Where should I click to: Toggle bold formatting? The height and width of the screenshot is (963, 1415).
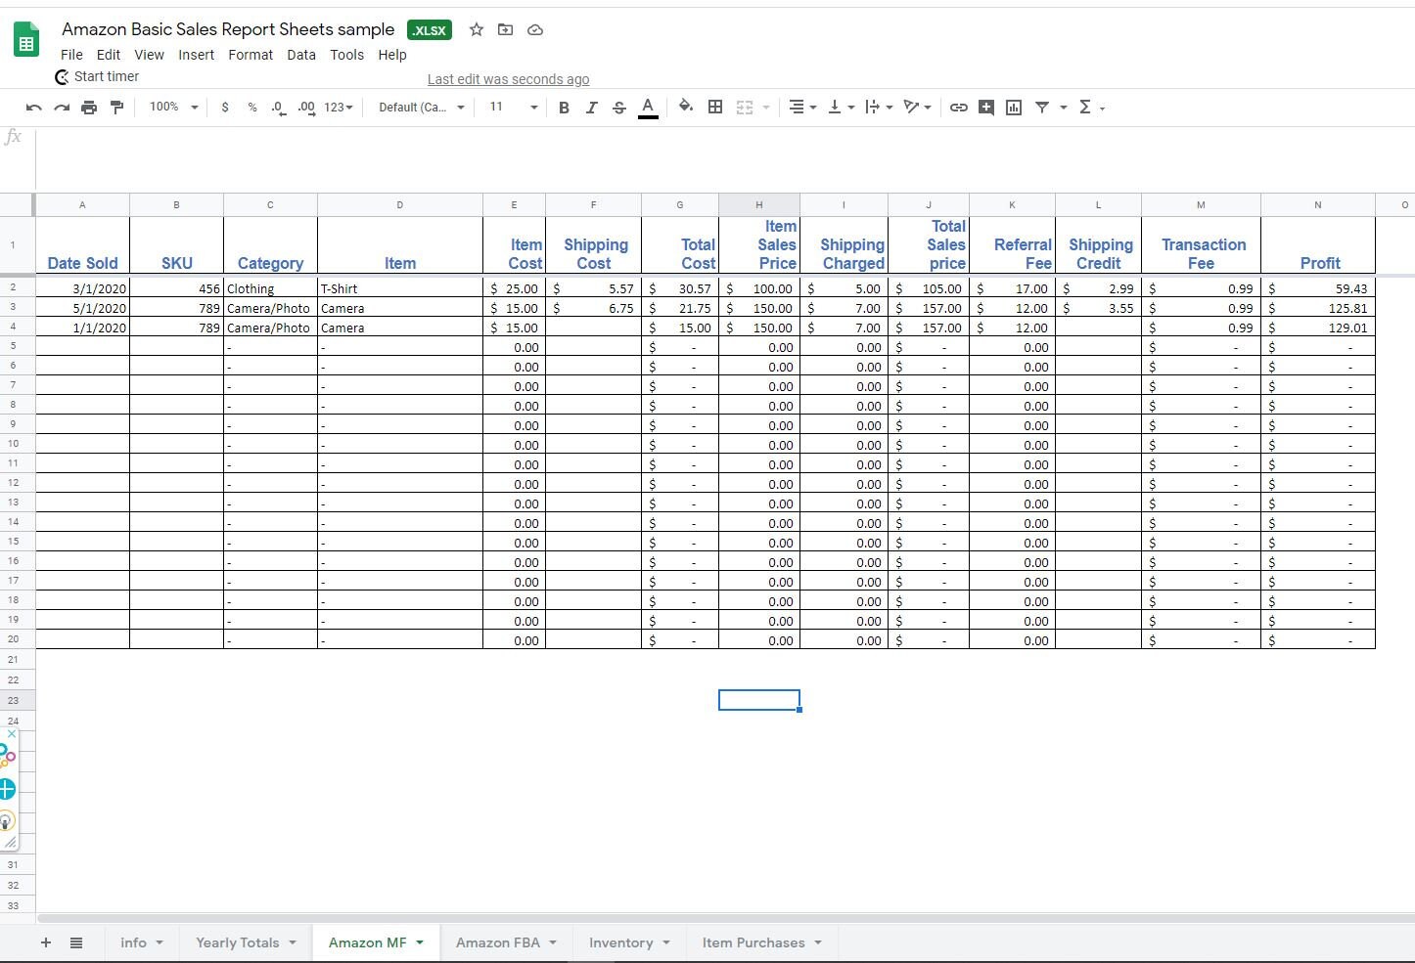564,108
